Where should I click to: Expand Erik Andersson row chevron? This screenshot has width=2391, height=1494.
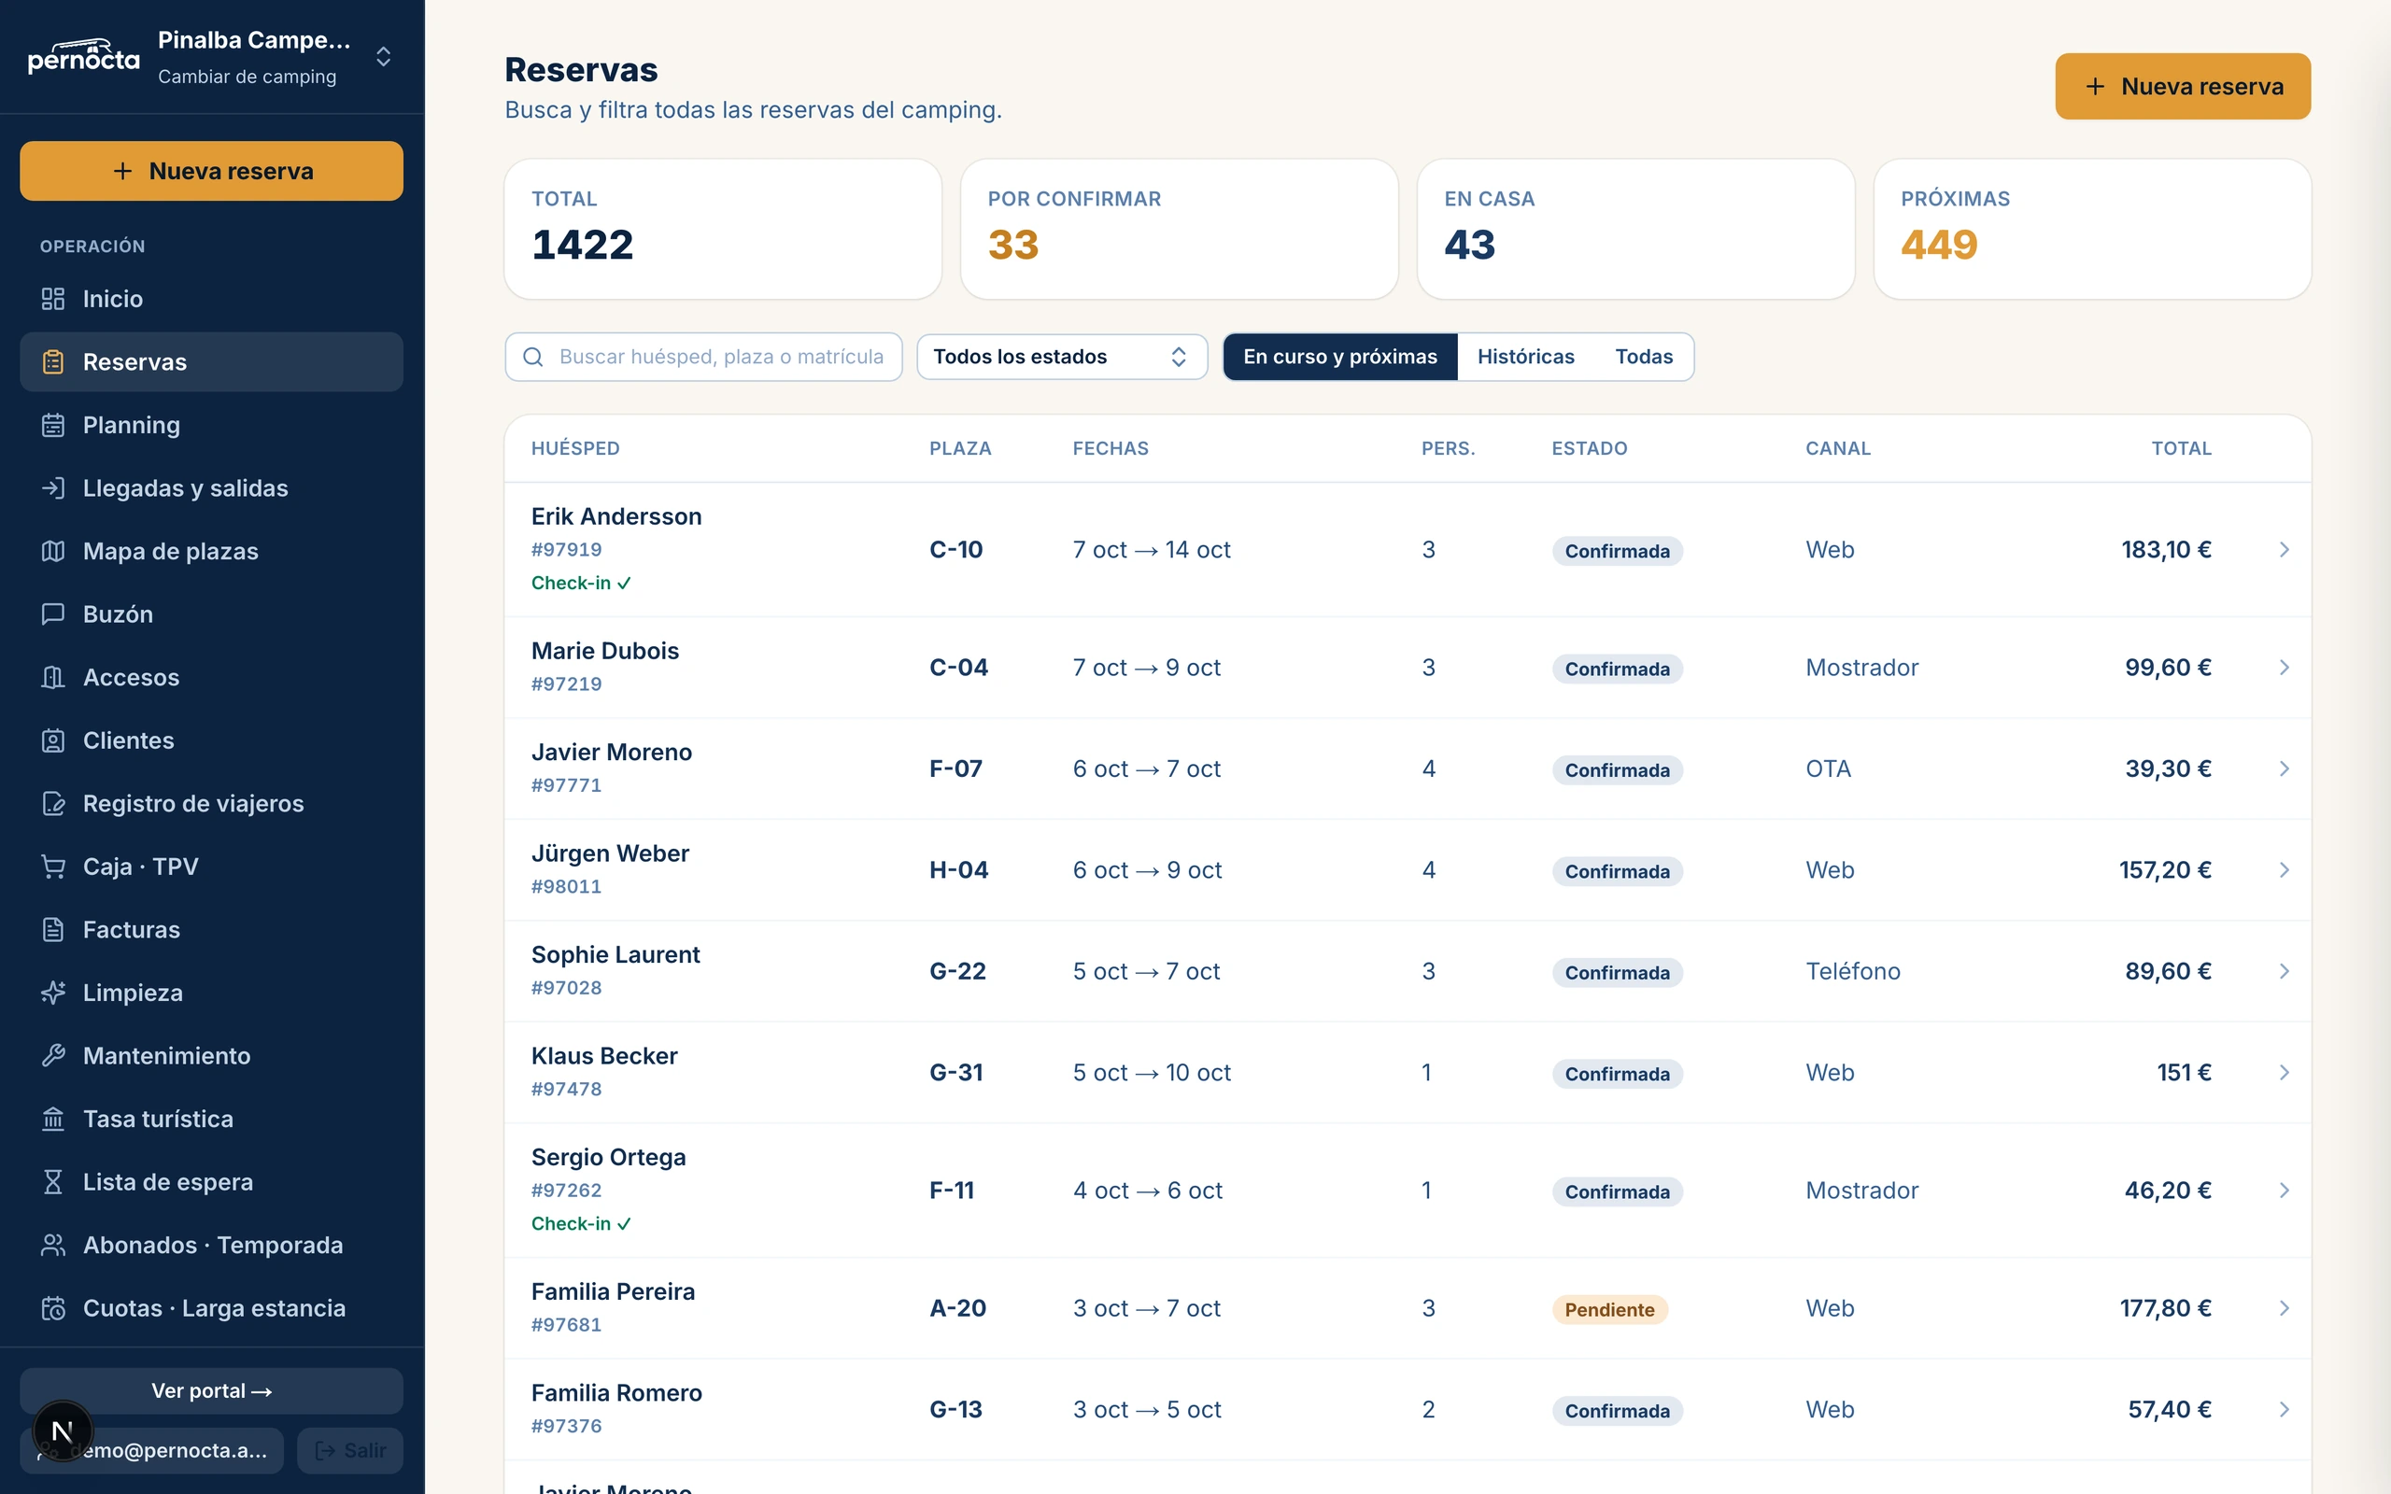[x=2284, y=549]
